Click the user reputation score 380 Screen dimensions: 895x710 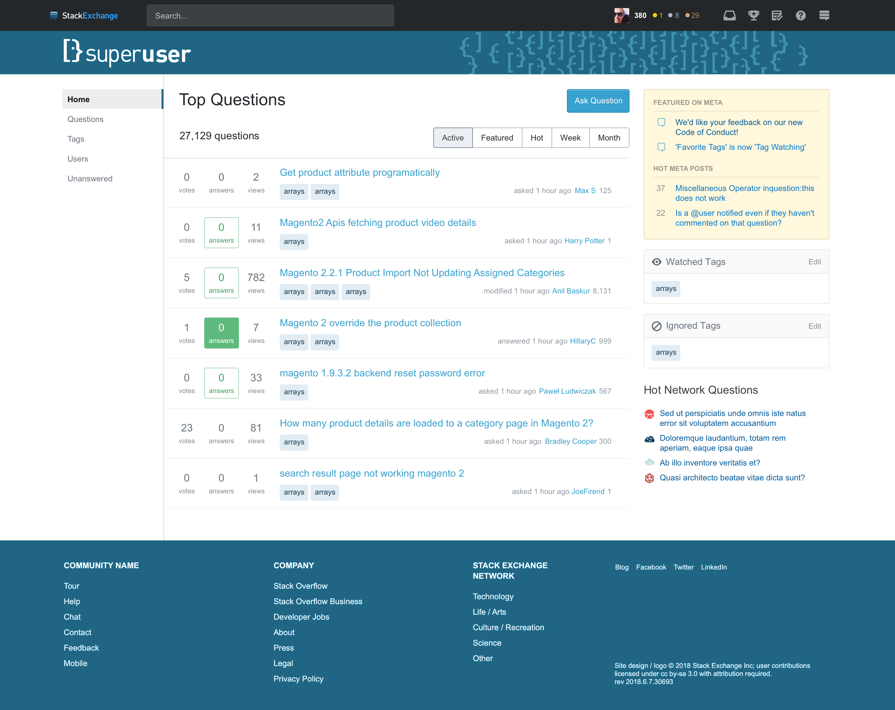tap(639, 15)
